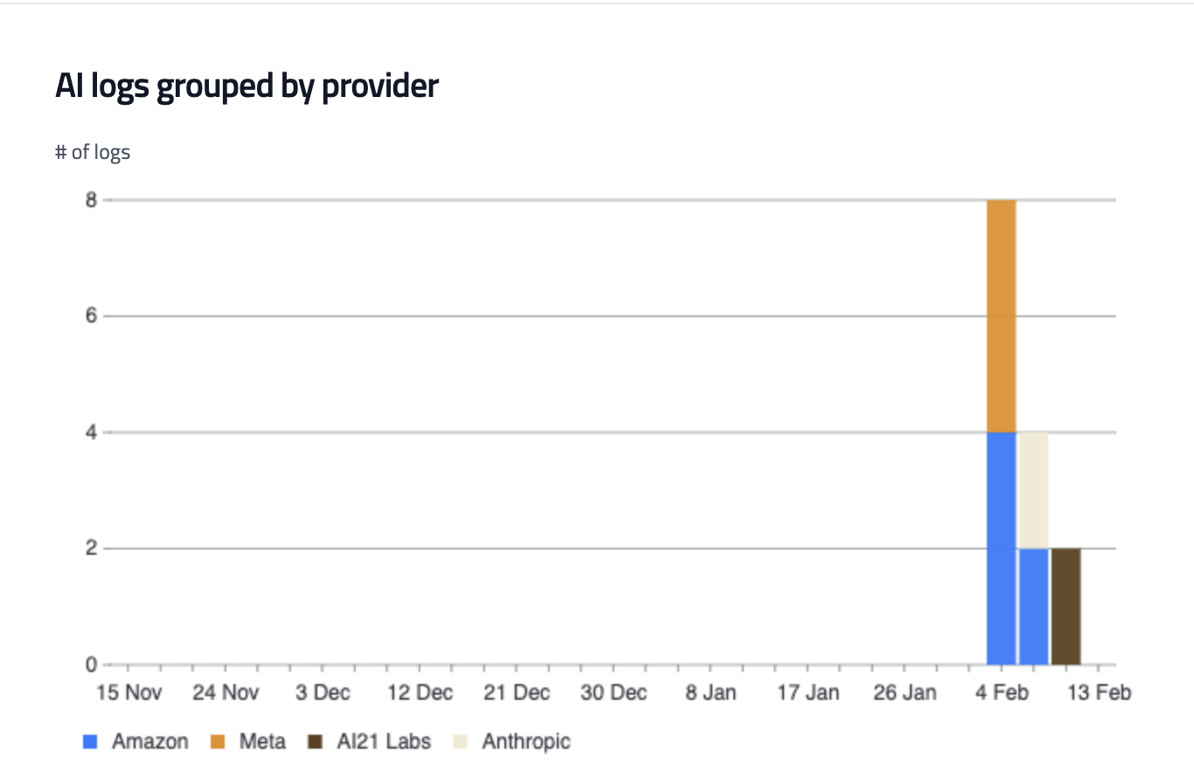Screen dimensions: 1194x781
Task: Click the beige Anthropic bar segment
Action: (x=1033, y=490)
